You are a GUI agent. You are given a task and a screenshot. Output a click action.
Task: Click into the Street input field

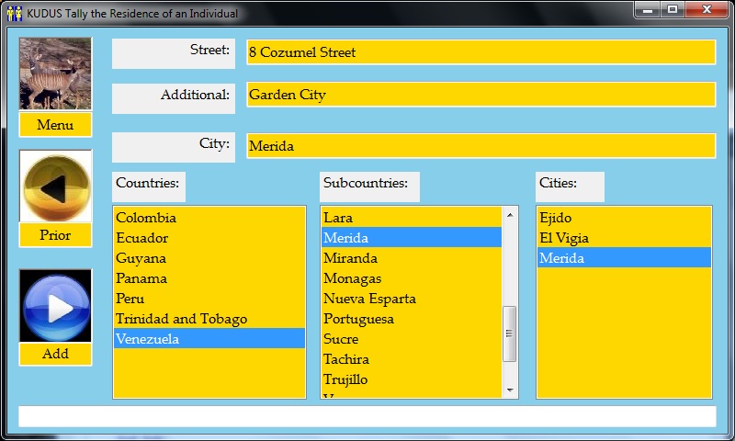click(x=481, y=52)
